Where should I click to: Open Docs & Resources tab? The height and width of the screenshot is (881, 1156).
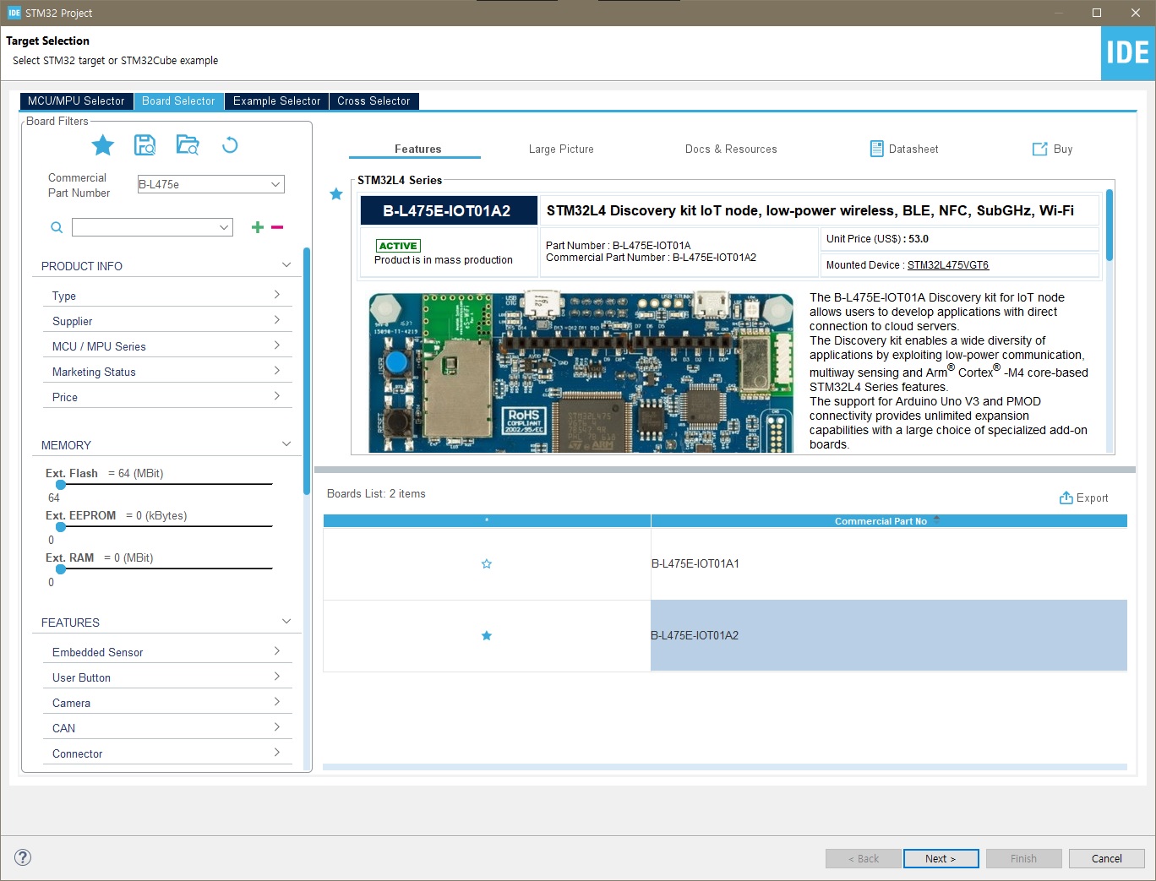731,149
